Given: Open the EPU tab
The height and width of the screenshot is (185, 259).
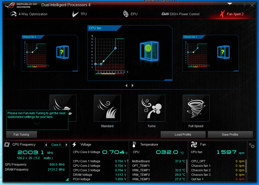Looking at the screenshot, I should 130,14.
